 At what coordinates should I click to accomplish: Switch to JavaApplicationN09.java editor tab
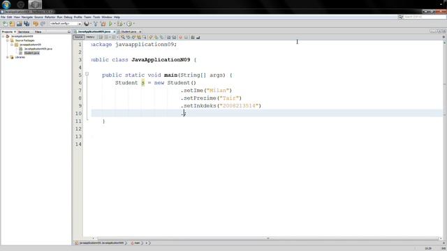pos(94,31)
